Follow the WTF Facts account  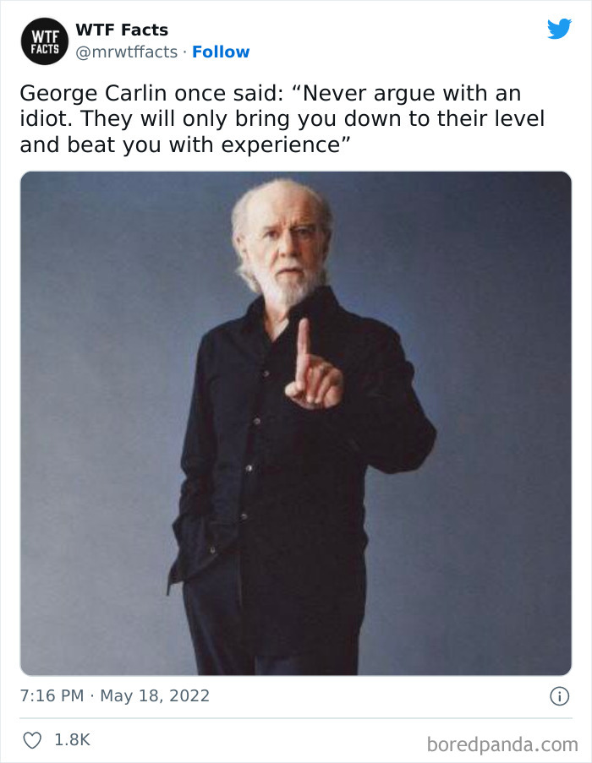(221, 52)
